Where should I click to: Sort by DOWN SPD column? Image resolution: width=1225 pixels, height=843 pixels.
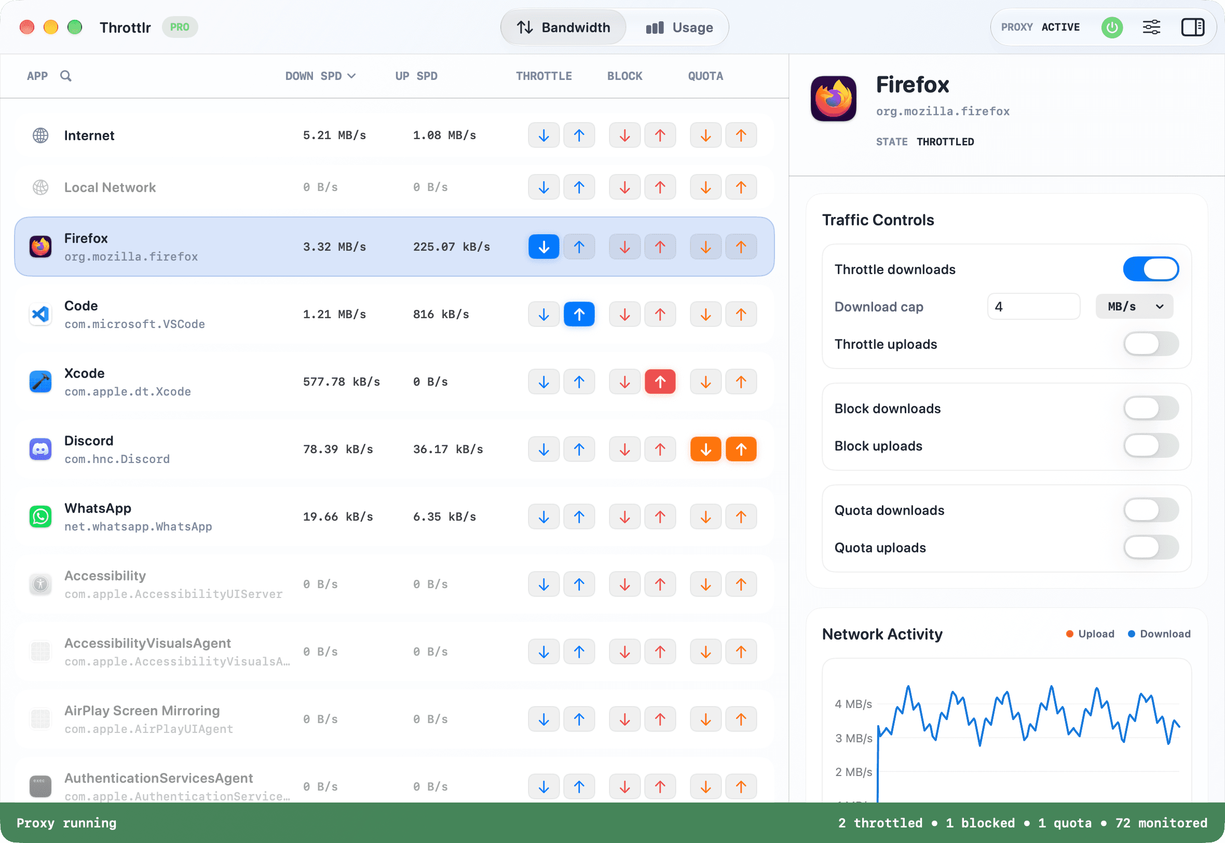320,76
